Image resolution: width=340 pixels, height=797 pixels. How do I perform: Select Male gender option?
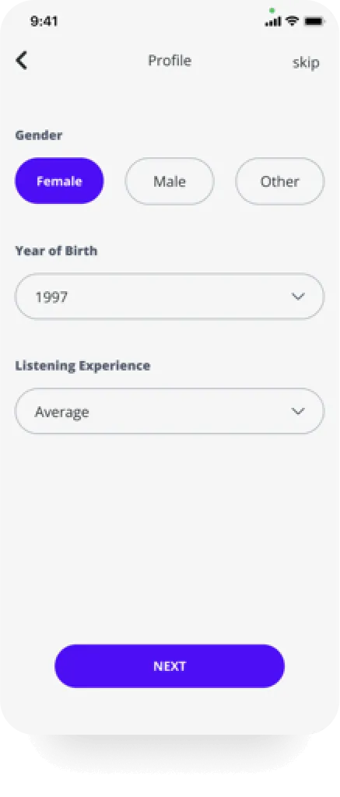(x=170, y=181)
